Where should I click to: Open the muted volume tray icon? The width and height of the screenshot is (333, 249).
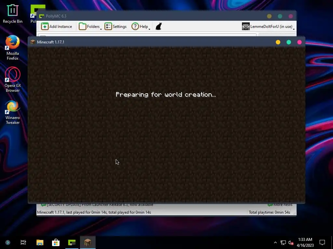tap(291, 243)
